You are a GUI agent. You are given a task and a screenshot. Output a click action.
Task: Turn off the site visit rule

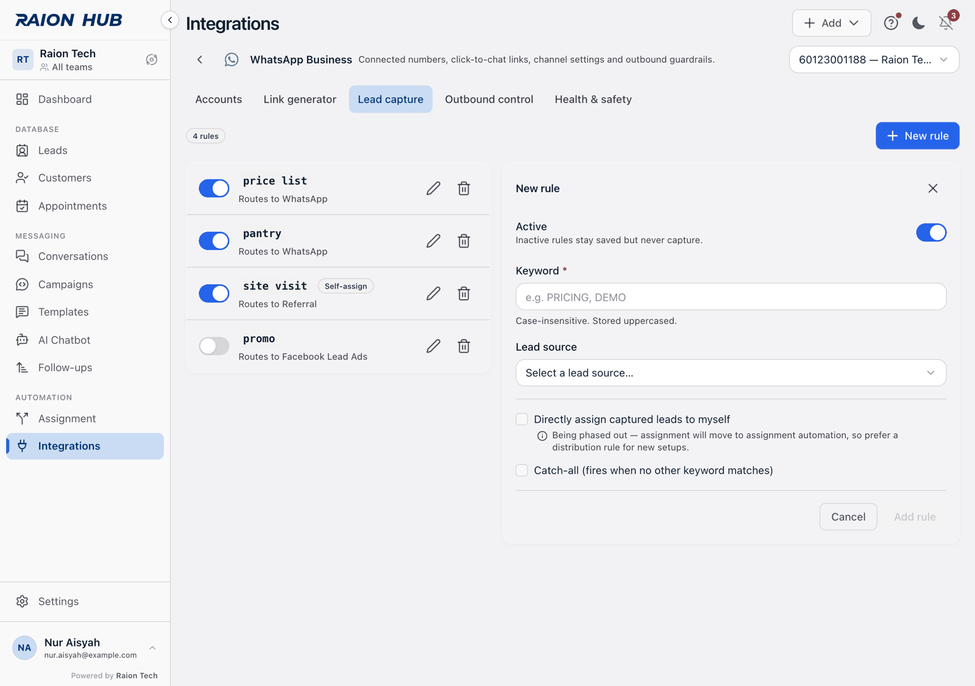click(x=214, y=293)
